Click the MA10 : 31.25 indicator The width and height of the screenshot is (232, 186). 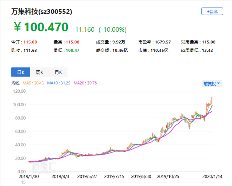[59, 83]
